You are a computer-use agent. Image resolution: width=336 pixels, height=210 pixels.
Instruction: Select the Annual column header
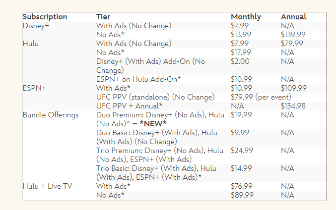coord(293,17)
